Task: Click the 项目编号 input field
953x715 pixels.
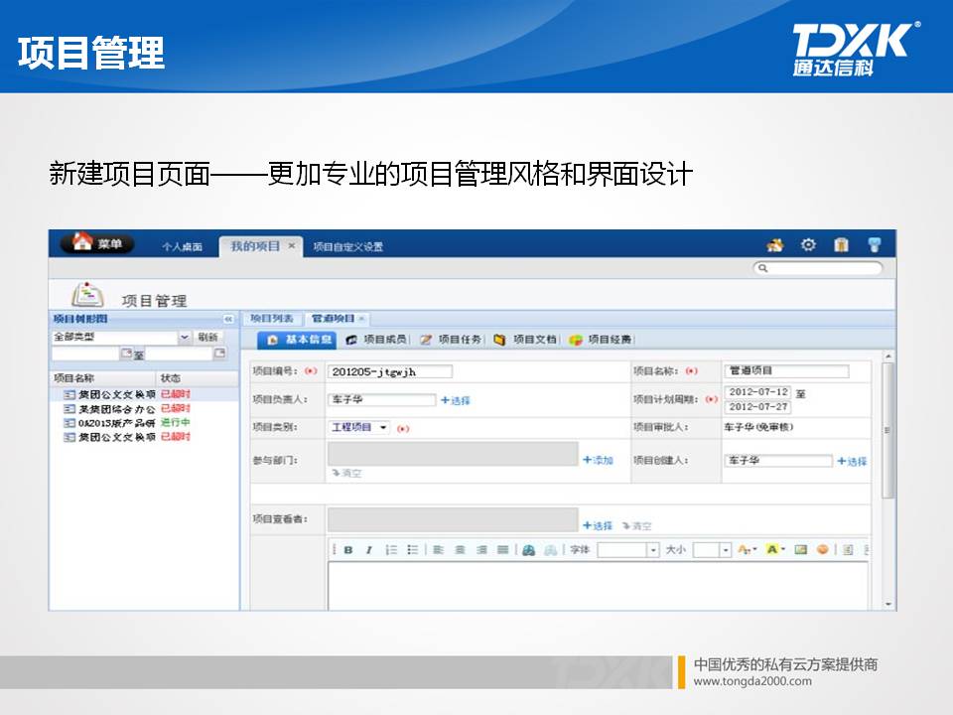Action: [x=389, y=371]
